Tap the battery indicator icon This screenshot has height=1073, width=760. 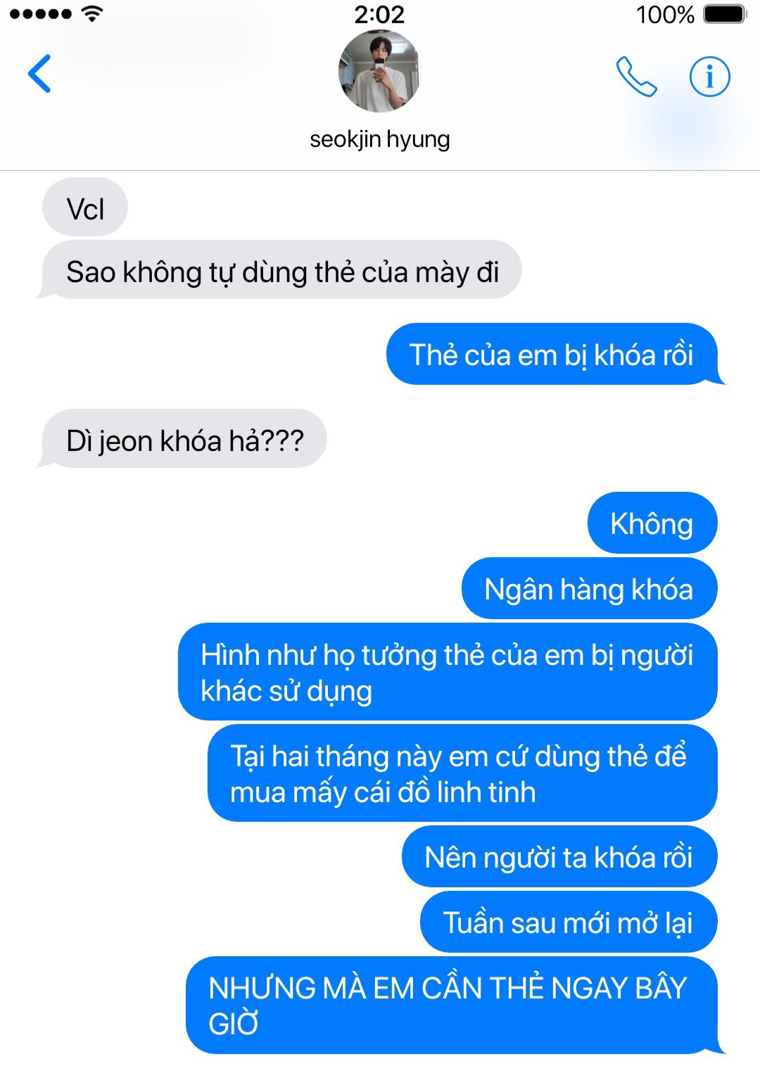[x=724, y=14]
